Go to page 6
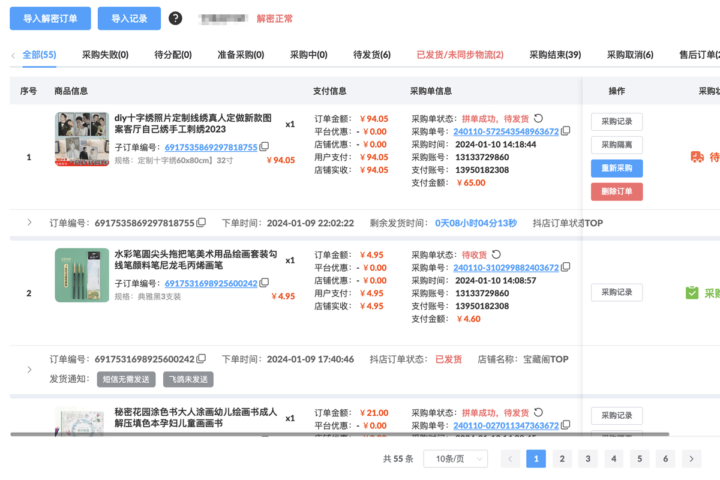The width and height of the screenshot is (720, 480). [665, 459]
